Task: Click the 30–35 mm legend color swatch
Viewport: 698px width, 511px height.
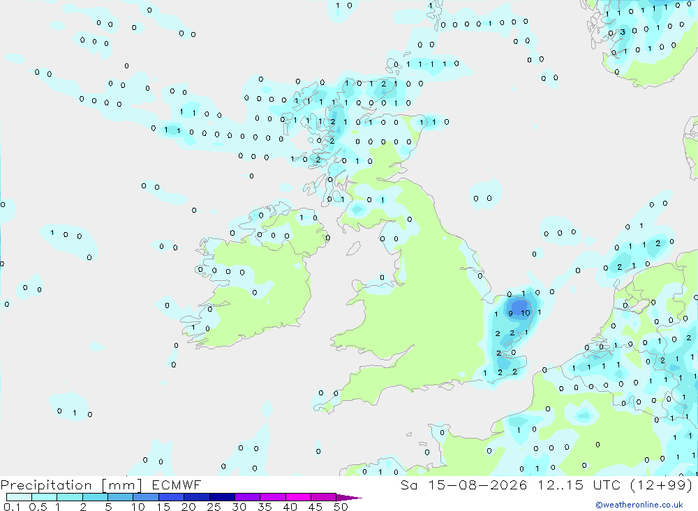Action: [248, 497]
